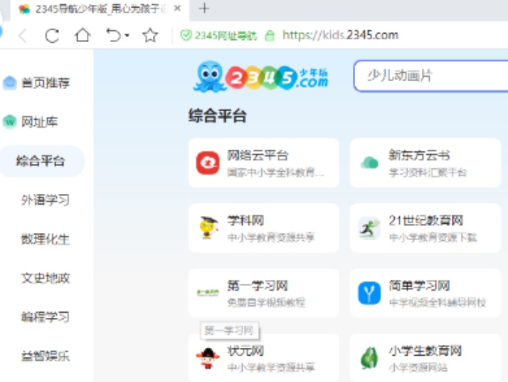Image resolution: width=508 pixels, height=382 pixels.
Task: Select 文史地政 sidebar category
Action: pyautogui.click(x=45, y=278)
